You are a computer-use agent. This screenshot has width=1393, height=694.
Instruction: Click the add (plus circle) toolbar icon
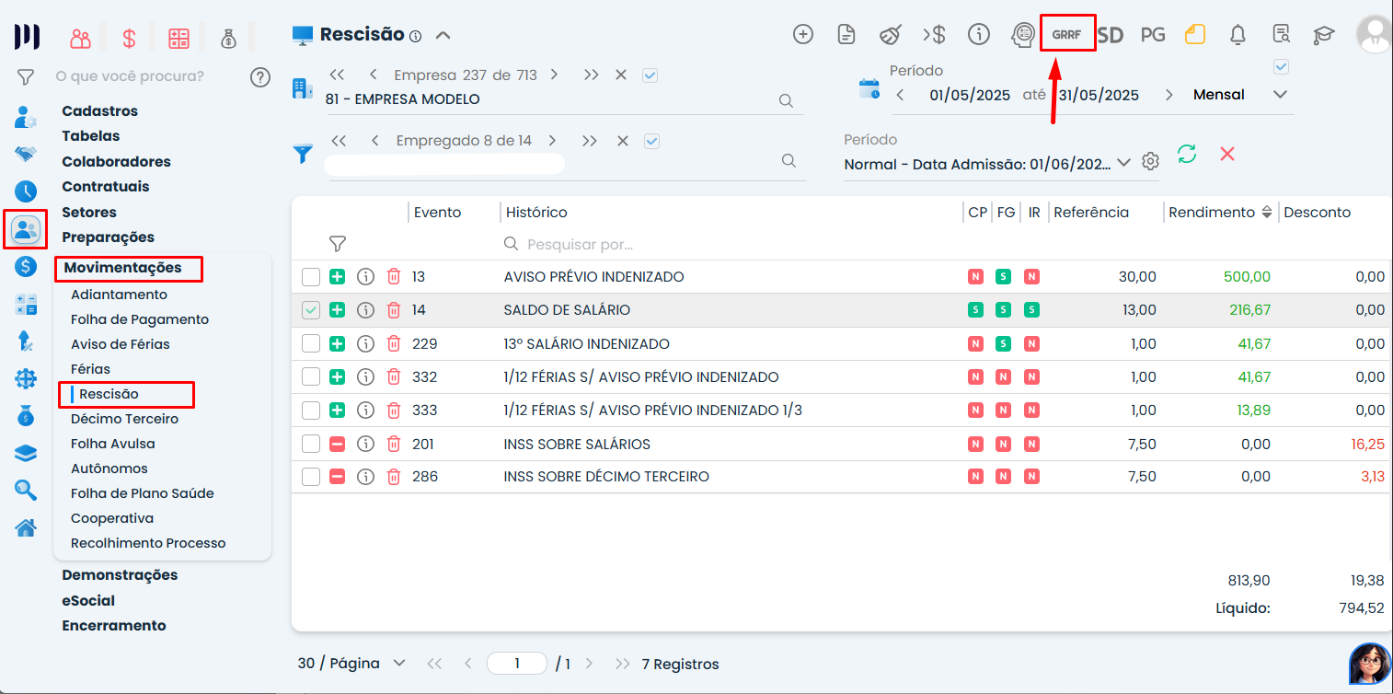(803, 35)
